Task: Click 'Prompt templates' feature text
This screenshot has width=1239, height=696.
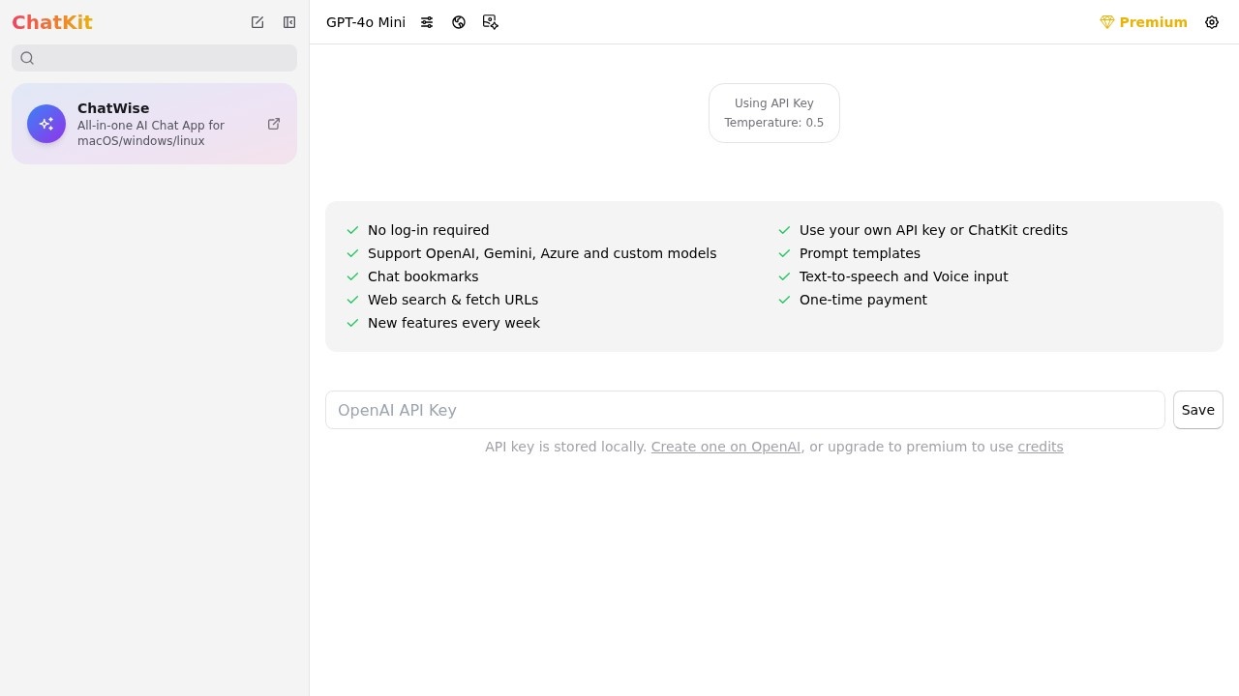Action: tap(860, 253)
